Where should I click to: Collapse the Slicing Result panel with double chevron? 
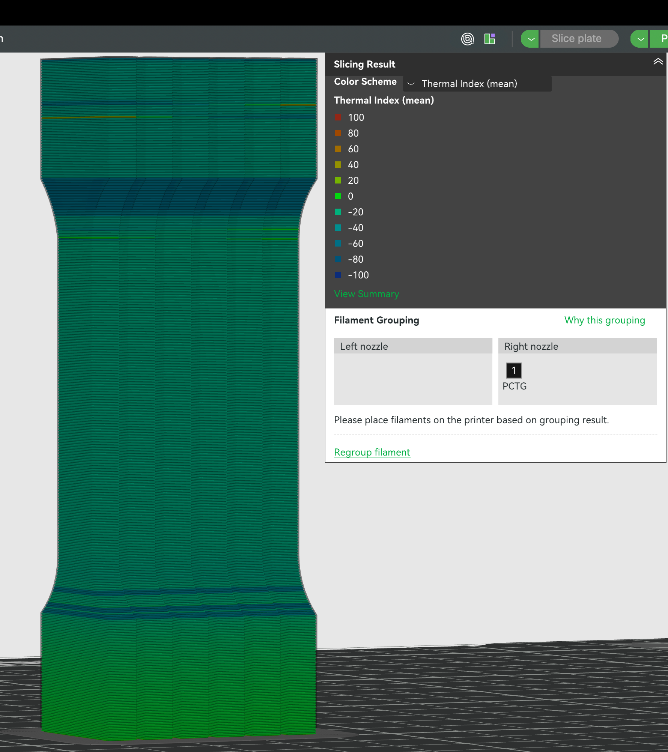click(x=657, y=62)
